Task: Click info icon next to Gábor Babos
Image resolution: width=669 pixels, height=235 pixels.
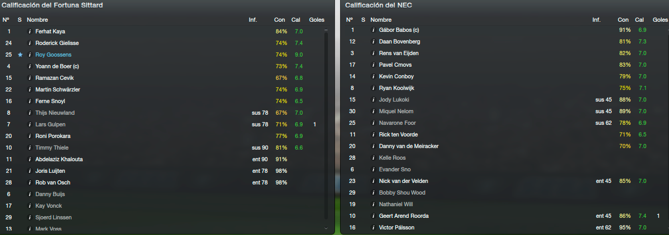Action: pyautogui.click(x=374, y=30)
